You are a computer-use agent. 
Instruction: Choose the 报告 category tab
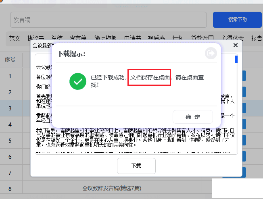click(257, 38)
